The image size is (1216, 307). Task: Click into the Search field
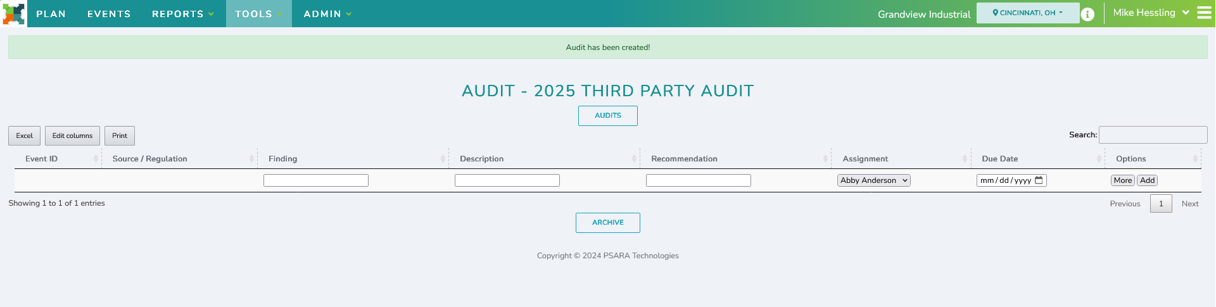[x=1153, y=135]
